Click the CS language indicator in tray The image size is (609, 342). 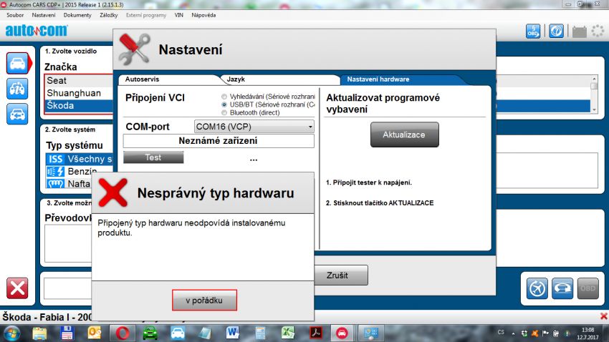click(x=501, y=332)
